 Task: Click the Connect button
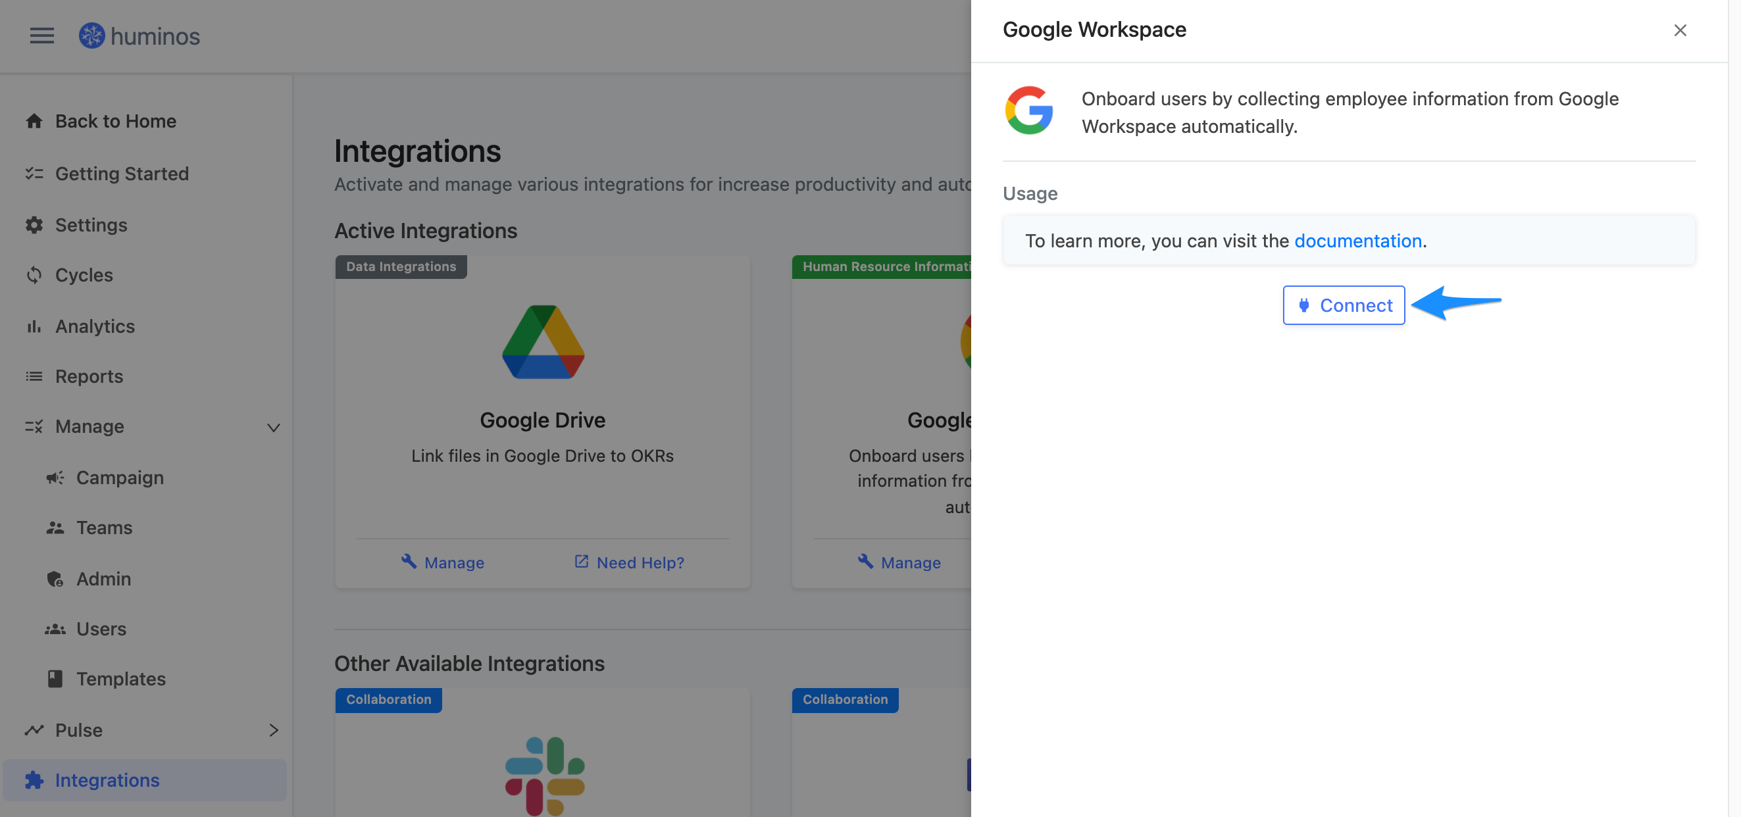coord(1344,305)
